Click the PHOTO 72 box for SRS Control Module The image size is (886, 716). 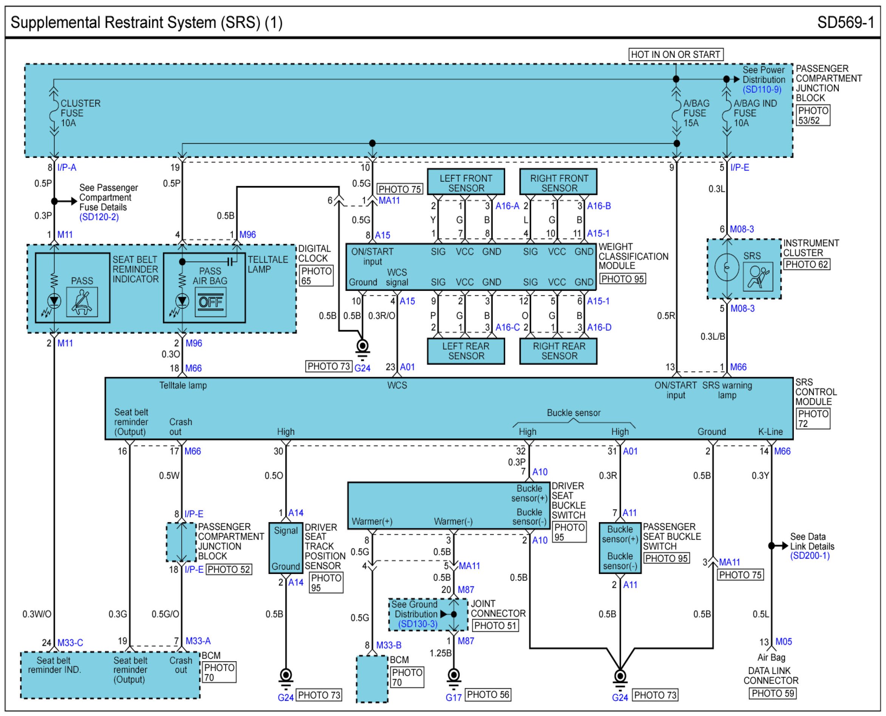813,419
